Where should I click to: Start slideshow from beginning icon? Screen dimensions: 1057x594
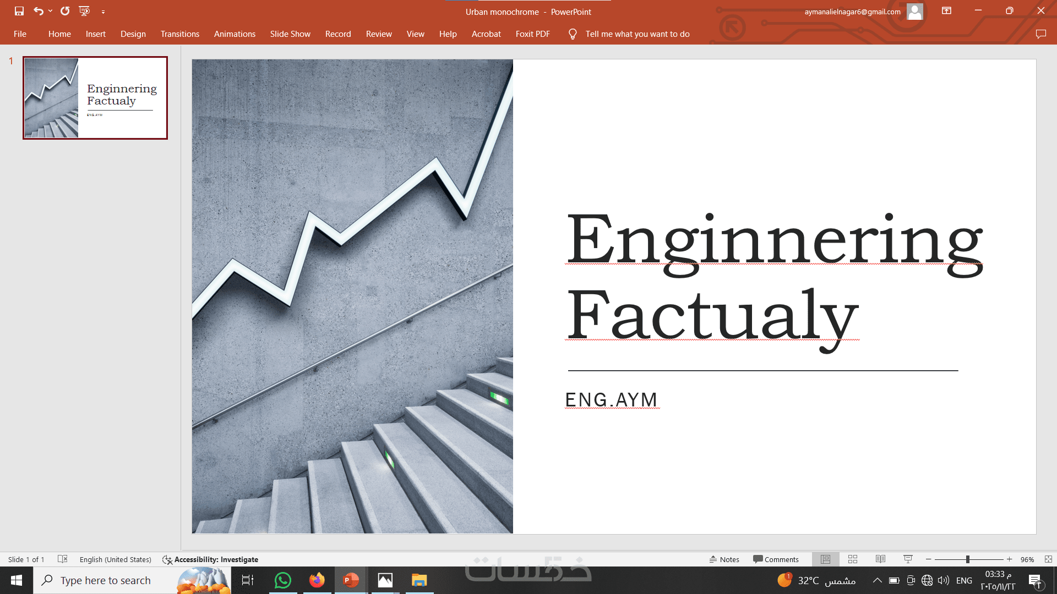84,11
